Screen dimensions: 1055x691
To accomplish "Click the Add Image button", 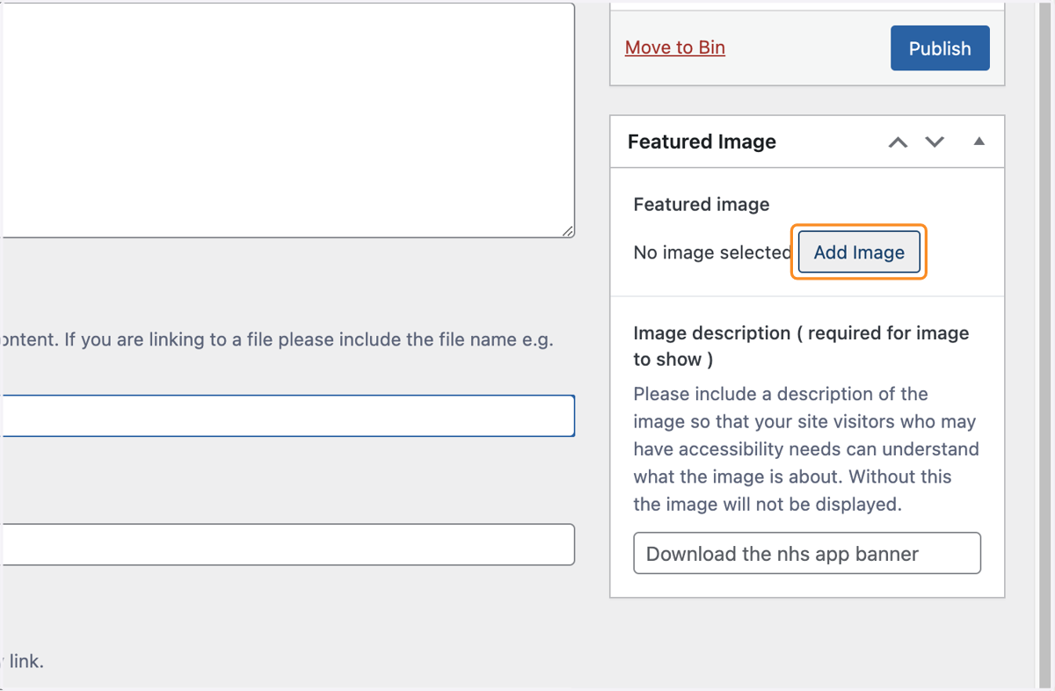I will point(859,252).
